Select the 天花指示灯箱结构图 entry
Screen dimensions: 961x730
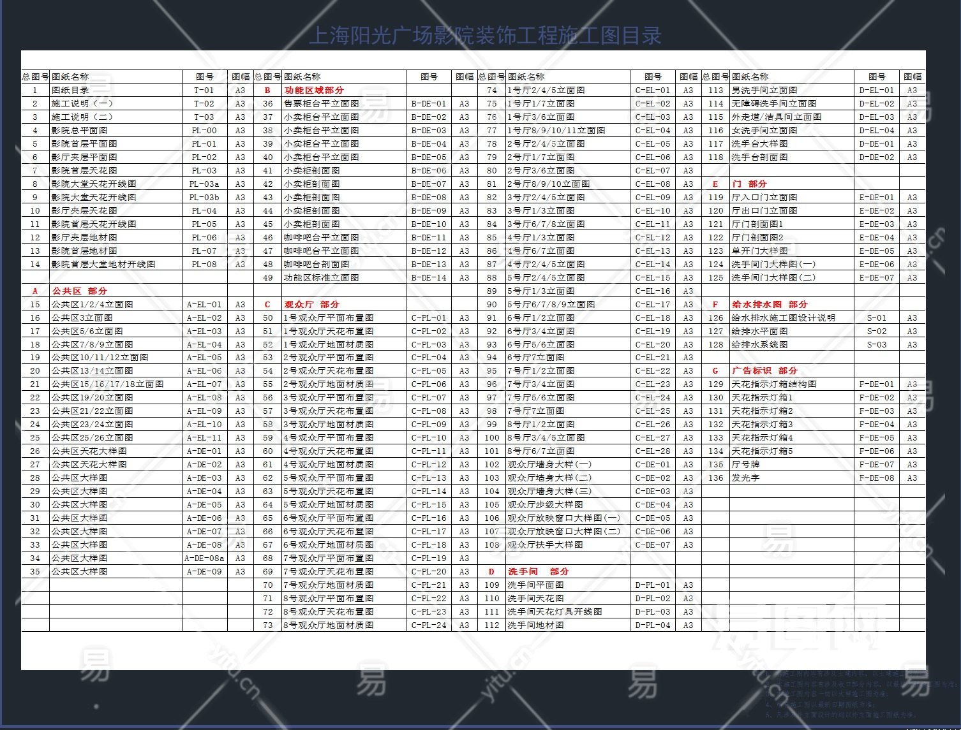pos(774,384)
